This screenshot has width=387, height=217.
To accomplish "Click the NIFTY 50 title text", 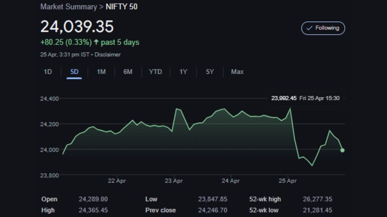I will click(122, 7).
